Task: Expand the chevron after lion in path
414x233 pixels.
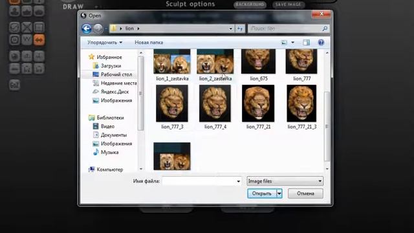Action: point(138,28)
